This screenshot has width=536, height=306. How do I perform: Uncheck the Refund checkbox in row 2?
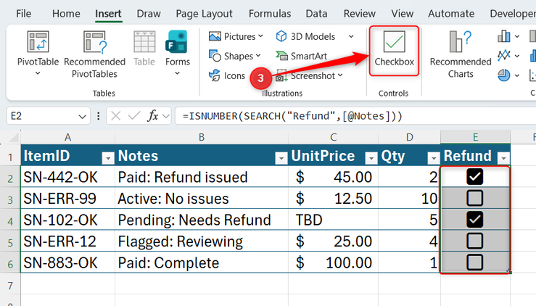point(475,177)
